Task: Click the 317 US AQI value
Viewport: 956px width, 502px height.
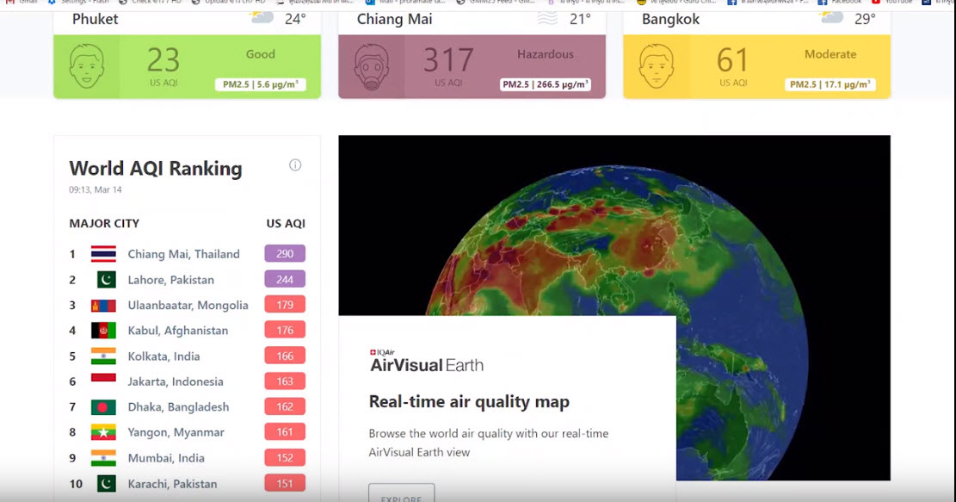Action: 448,59
